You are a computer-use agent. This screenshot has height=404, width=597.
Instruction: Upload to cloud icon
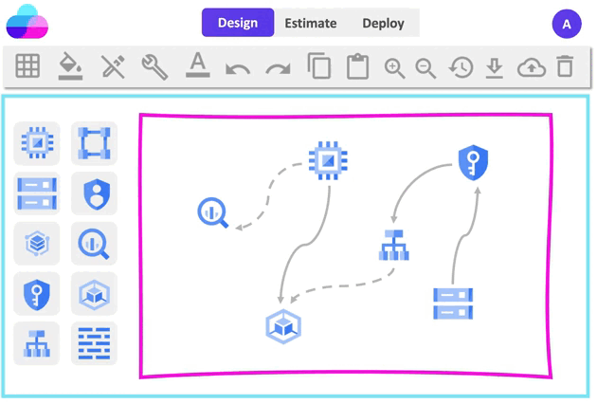(532, 67)
